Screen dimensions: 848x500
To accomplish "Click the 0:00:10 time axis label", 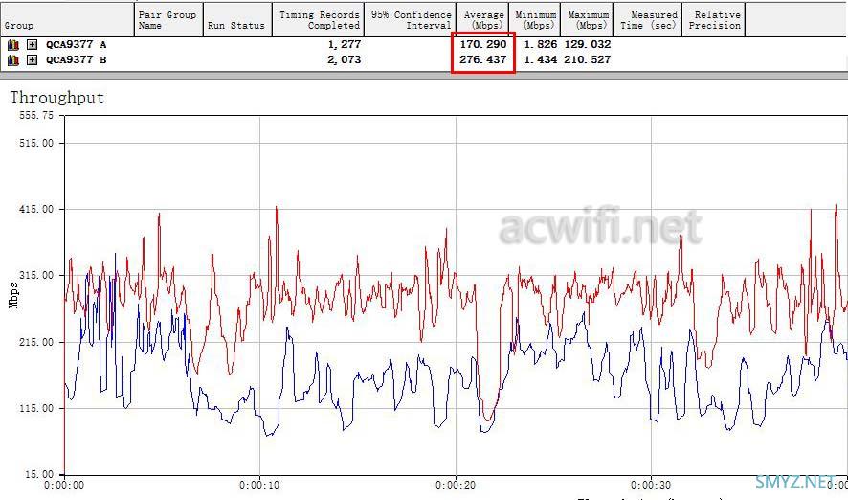I will click(x=259, y=486).
